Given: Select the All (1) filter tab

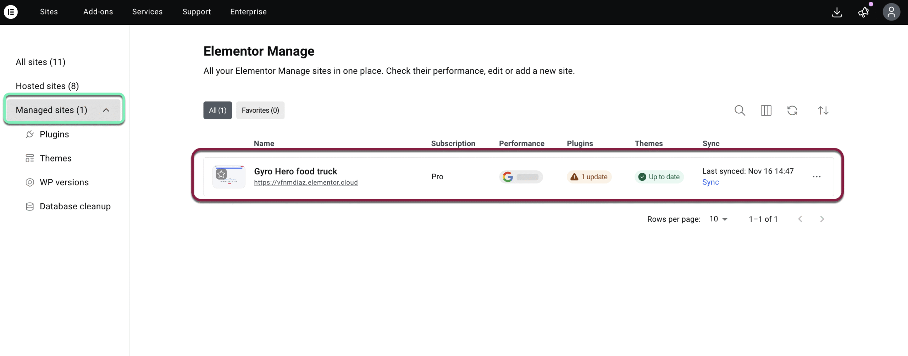Looking at the screenshot, I should 217,110.
